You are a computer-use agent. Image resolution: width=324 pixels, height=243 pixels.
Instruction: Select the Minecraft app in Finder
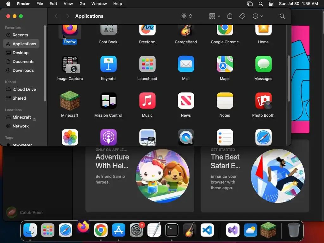coord(70,101)
